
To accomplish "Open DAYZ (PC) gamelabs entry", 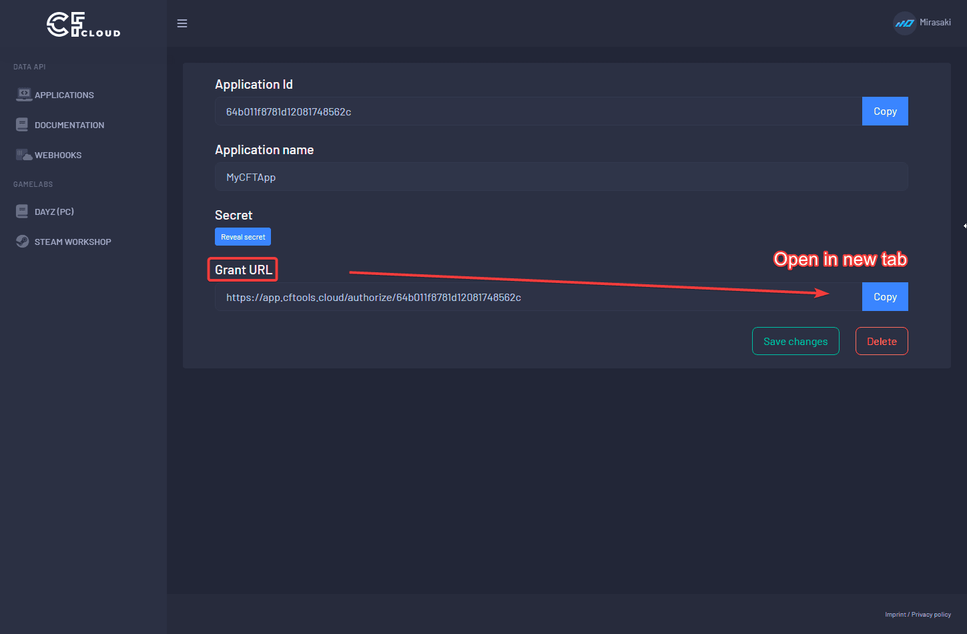I will click(x=54, y=212).
